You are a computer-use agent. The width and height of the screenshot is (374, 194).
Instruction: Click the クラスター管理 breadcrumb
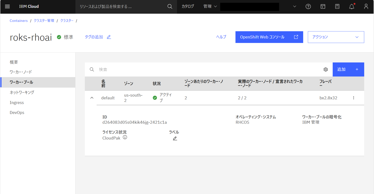(44, 21)
